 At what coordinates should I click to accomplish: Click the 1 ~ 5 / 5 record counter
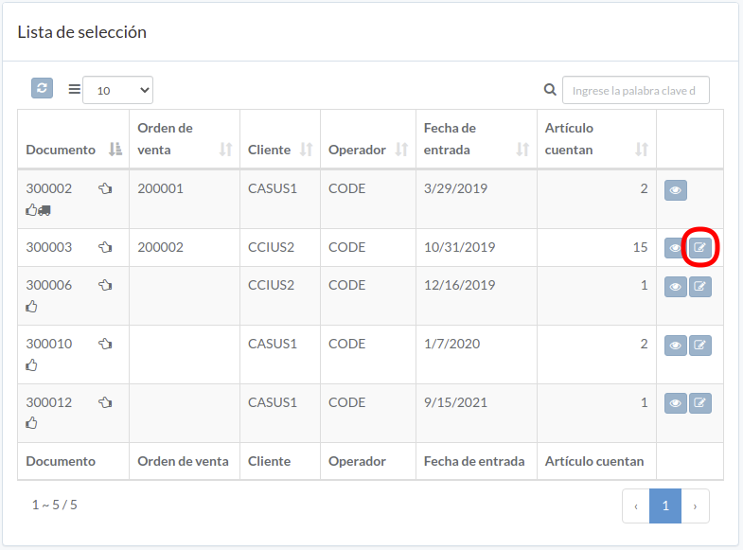coord(55,505)
